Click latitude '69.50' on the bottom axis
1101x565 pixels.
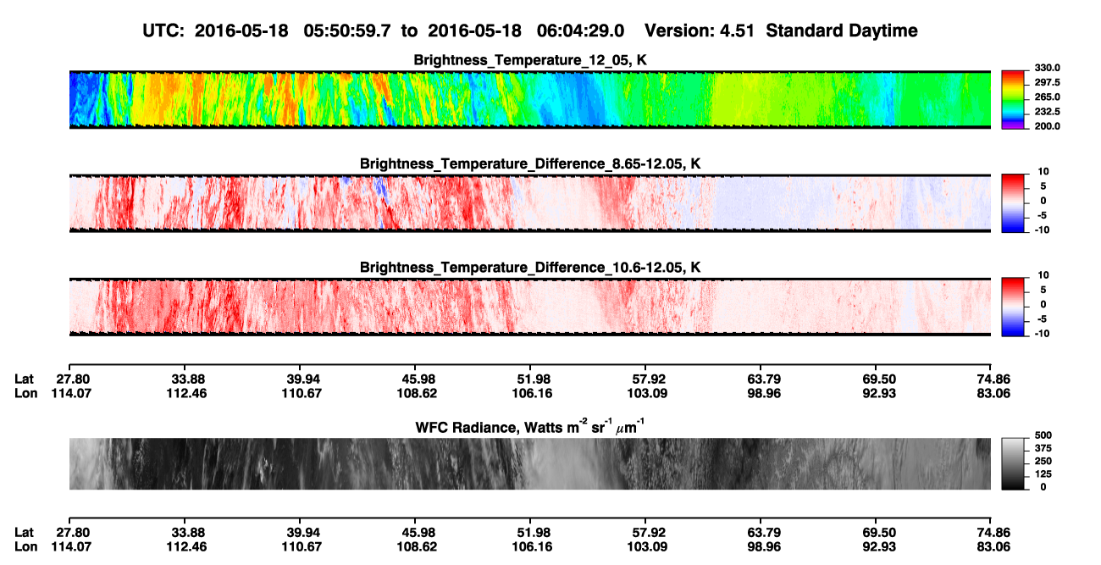pos(880,533)
